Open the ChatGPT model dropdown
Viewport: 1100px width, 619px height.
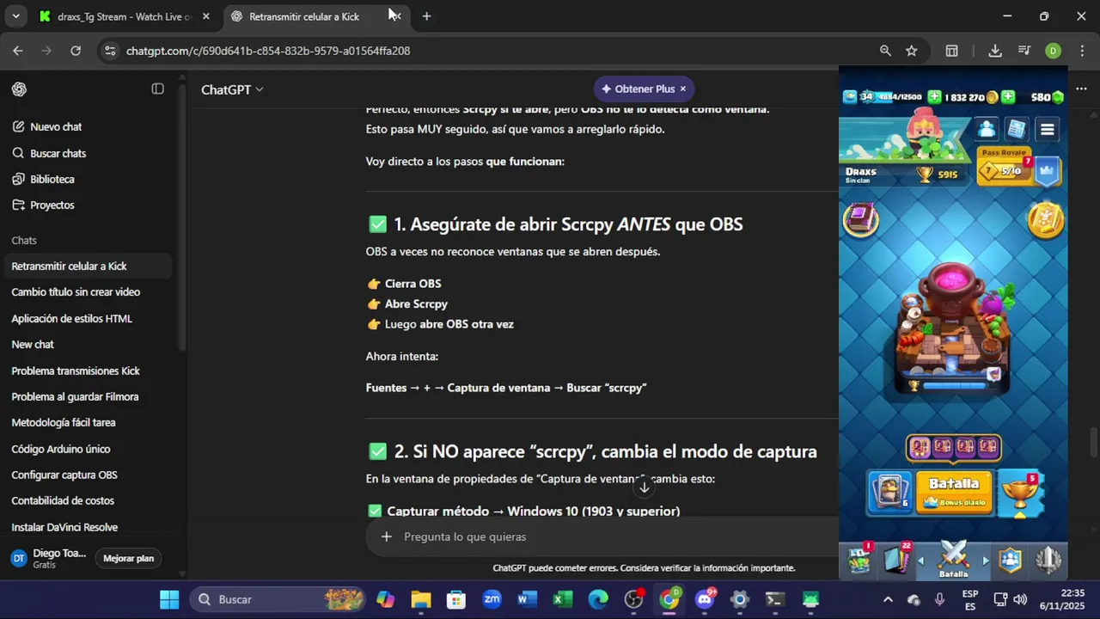click(232, 89)
